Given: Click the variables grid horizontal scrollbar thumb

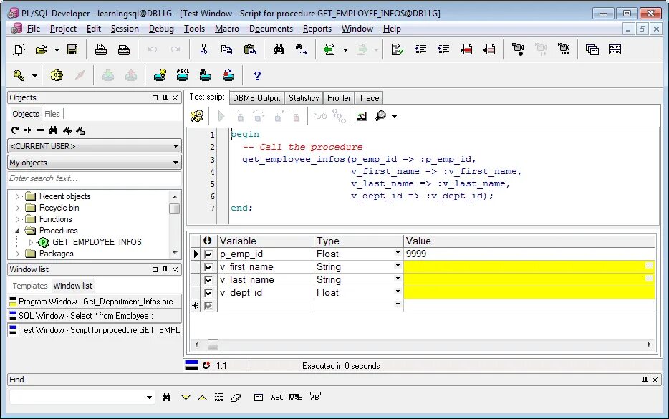Looking at the screenshot, I should (x=213, y=345).
